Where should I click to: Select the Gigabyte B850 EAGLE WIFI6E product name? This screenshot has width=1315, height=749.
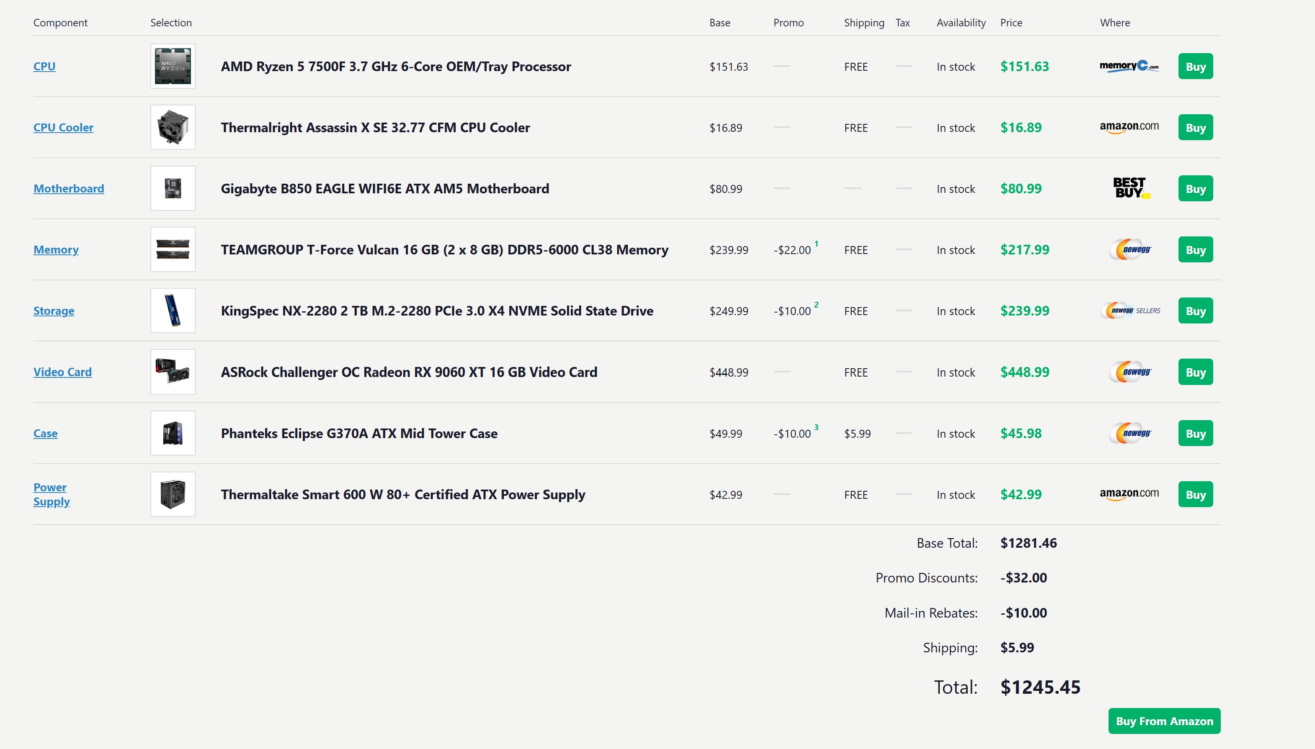(385, 189)
